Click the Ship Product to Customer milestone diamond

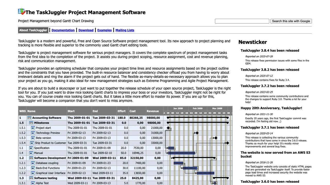[227, 143]
